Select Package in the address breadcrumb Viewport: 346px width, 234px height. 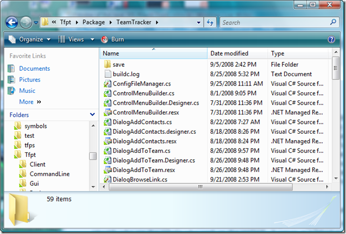click(x=93, y=22)
